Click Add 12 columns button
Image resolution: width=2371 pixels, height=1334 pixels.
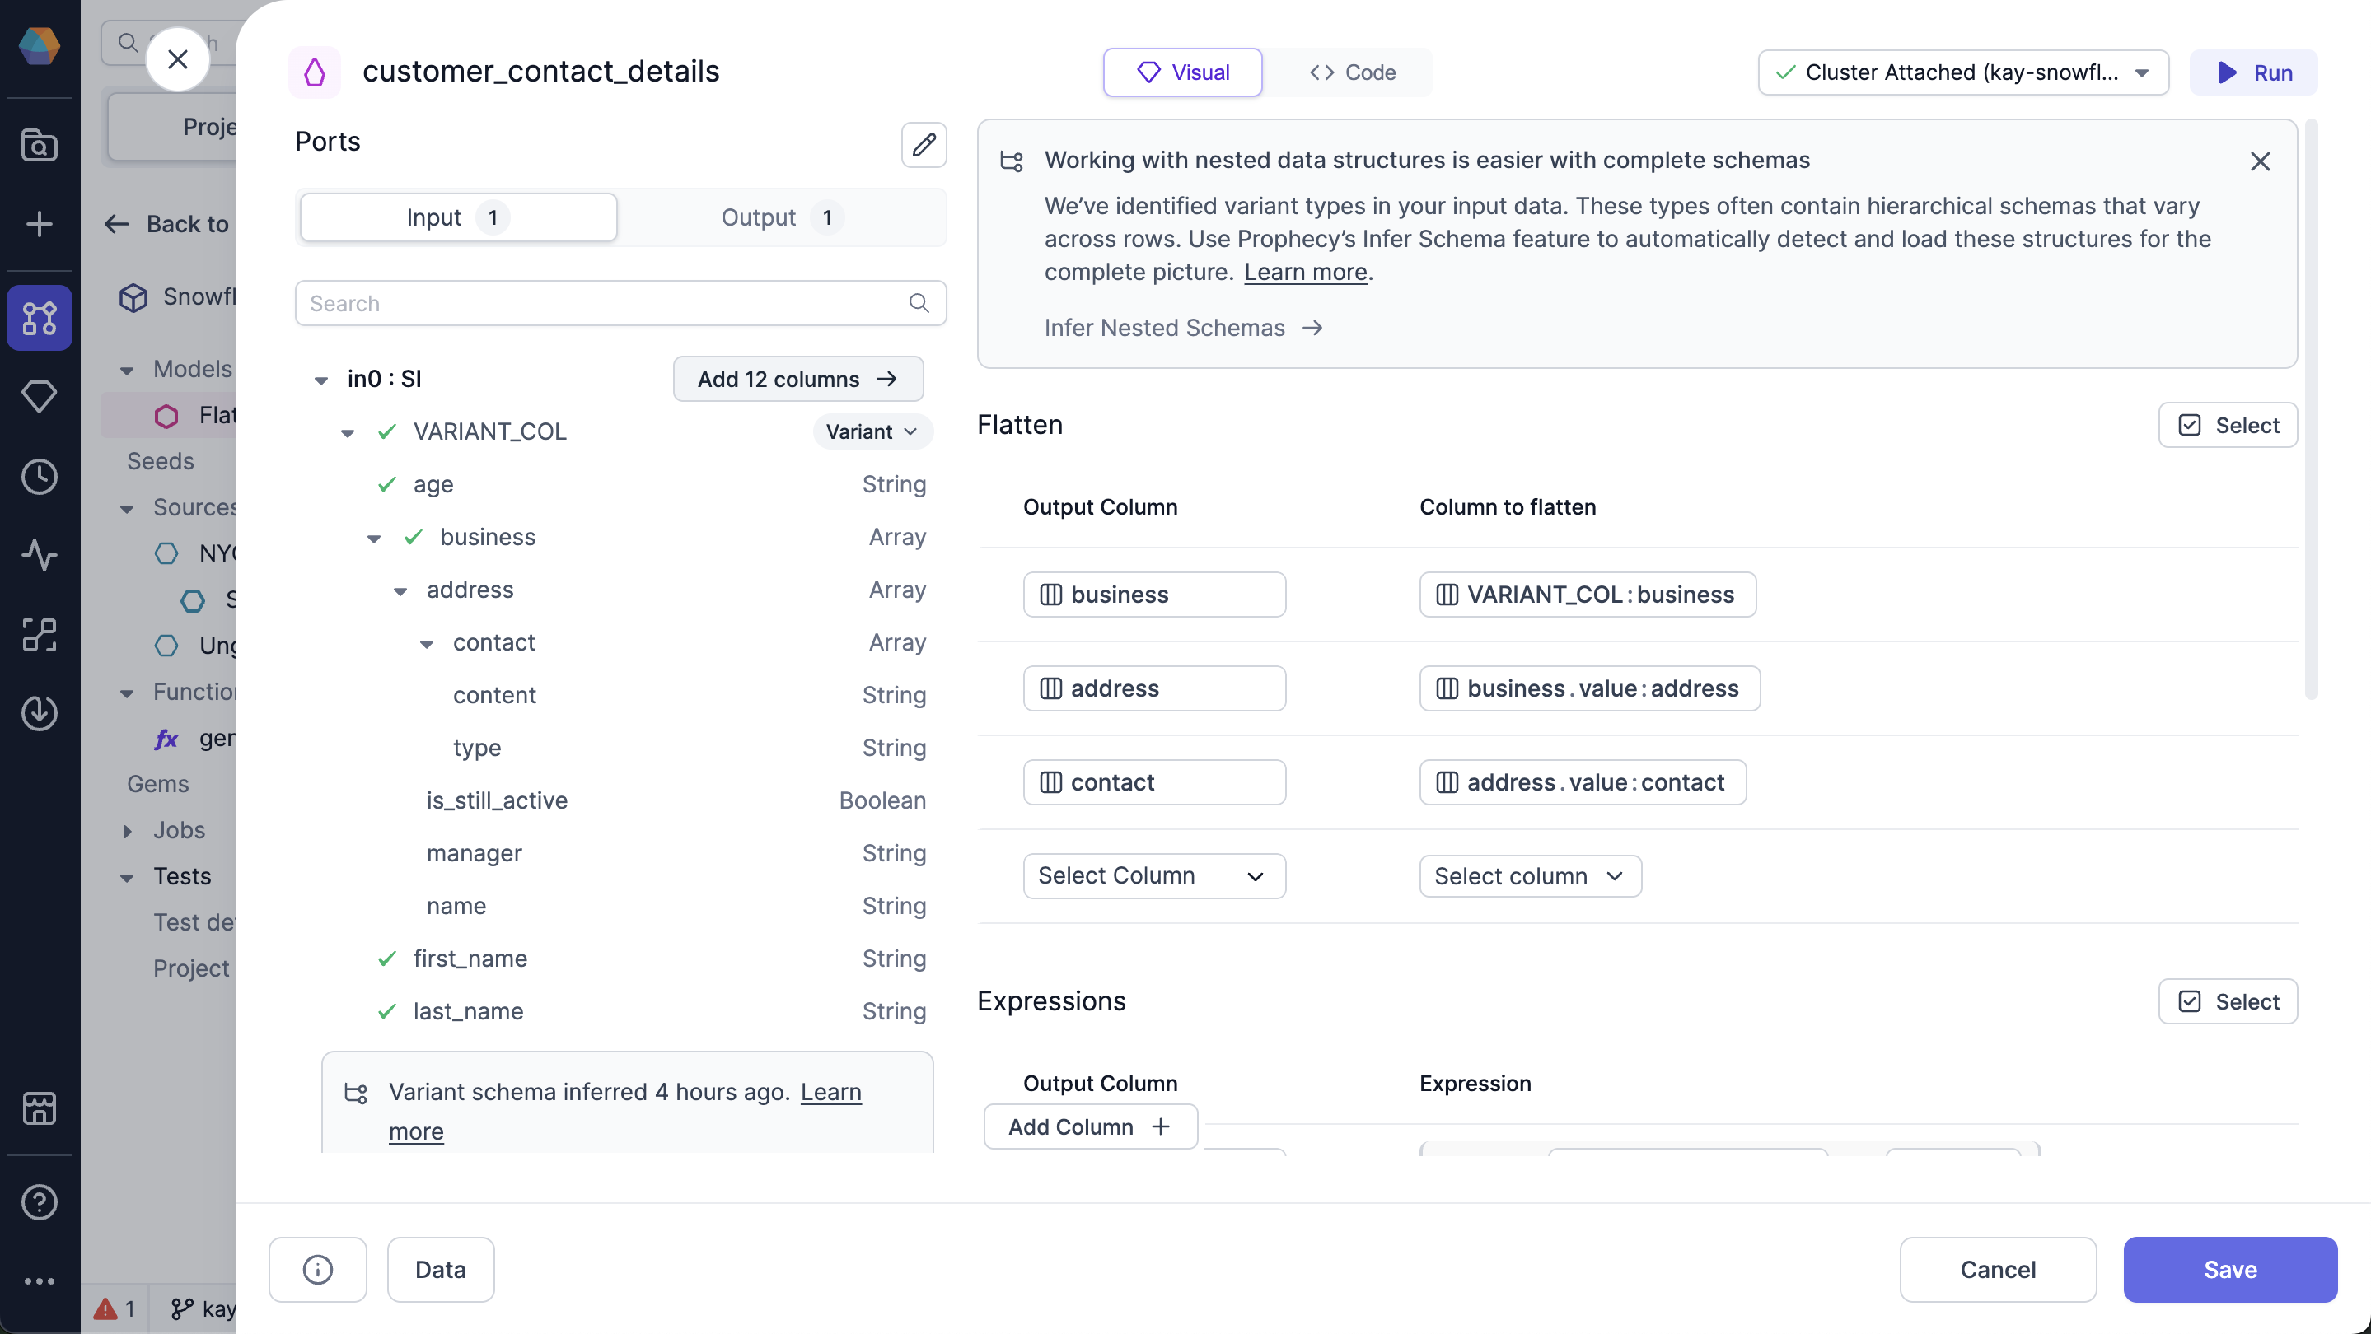[x=797, y=379]
